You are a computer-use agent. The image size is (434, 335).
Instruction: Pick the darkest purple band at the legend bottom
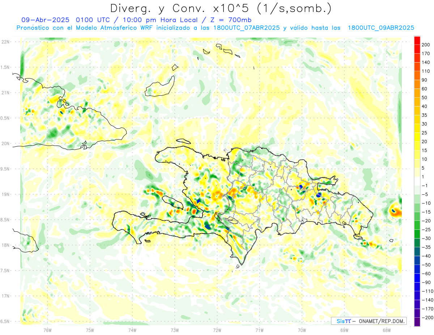[417, 322]
